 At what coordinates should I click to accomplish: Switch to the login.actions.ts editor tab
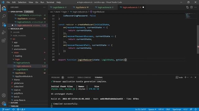click(105, 7)
